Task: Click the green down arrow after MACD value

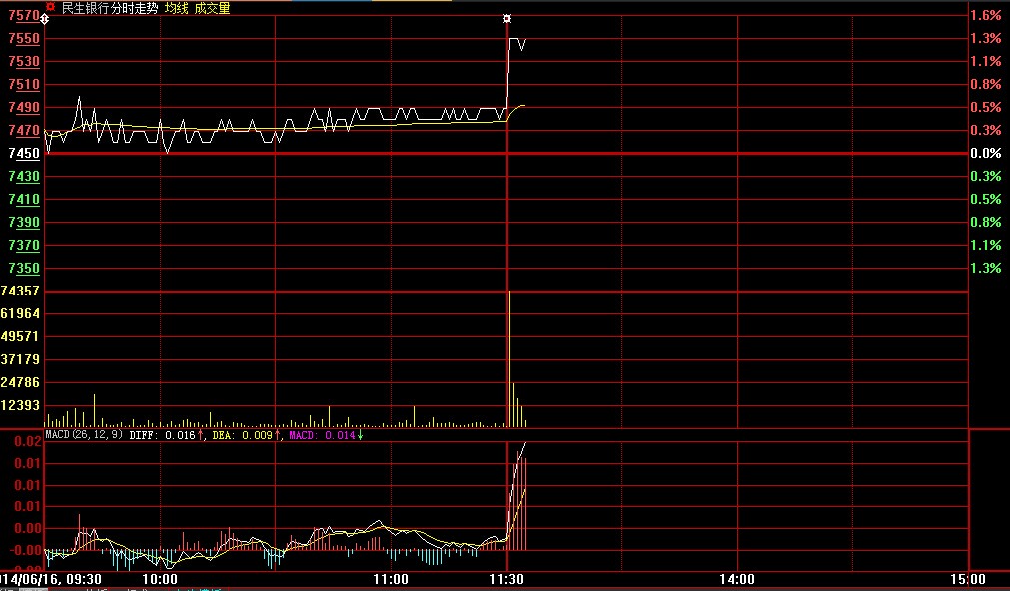Action: (361, 435)
